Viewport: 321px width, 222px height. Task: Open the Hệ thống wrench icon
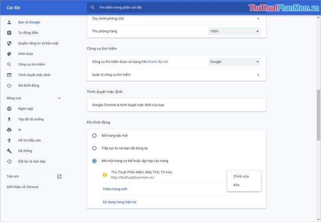point(9,151)
